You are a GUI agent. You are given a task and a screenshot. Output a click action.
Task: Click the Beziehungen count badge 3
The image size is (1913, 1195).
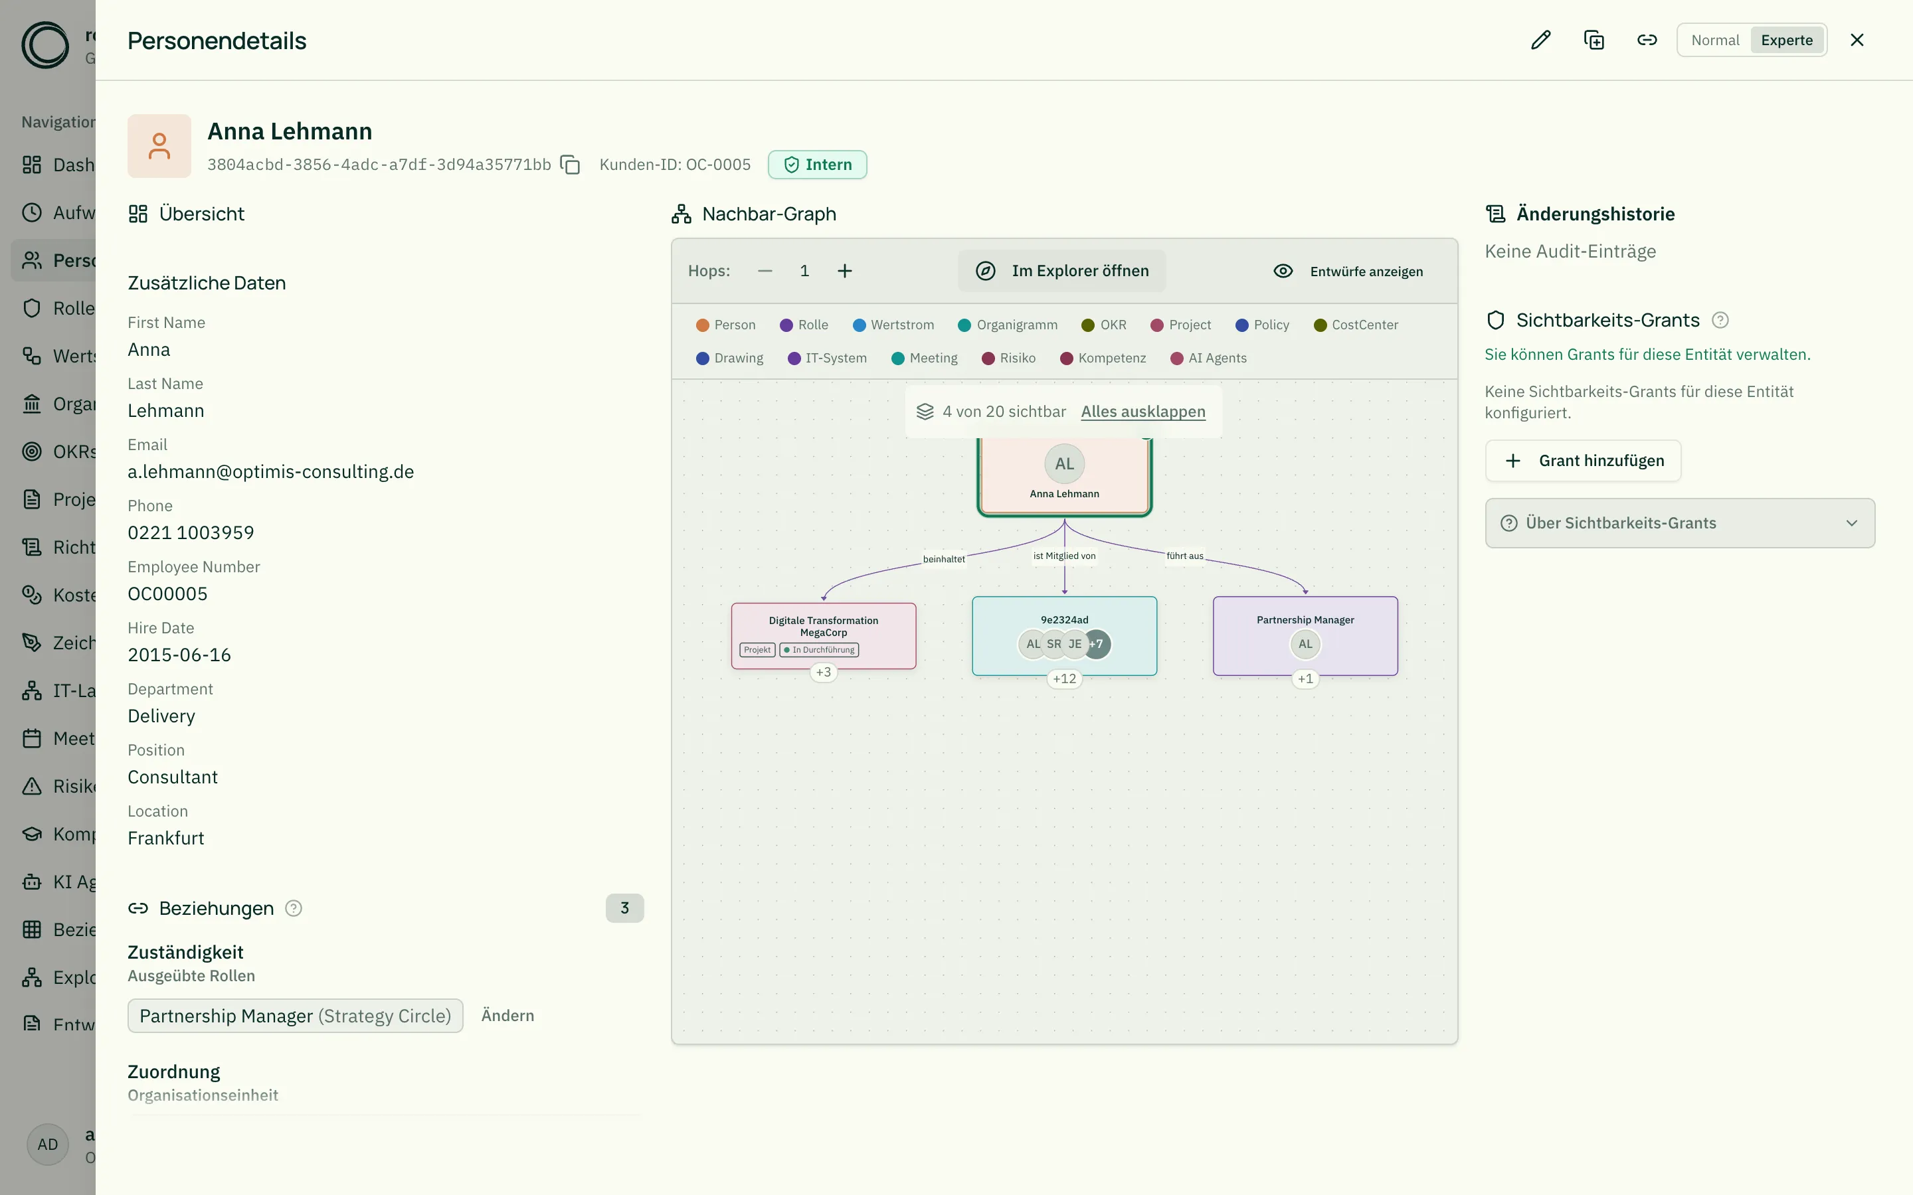point(624,908)
